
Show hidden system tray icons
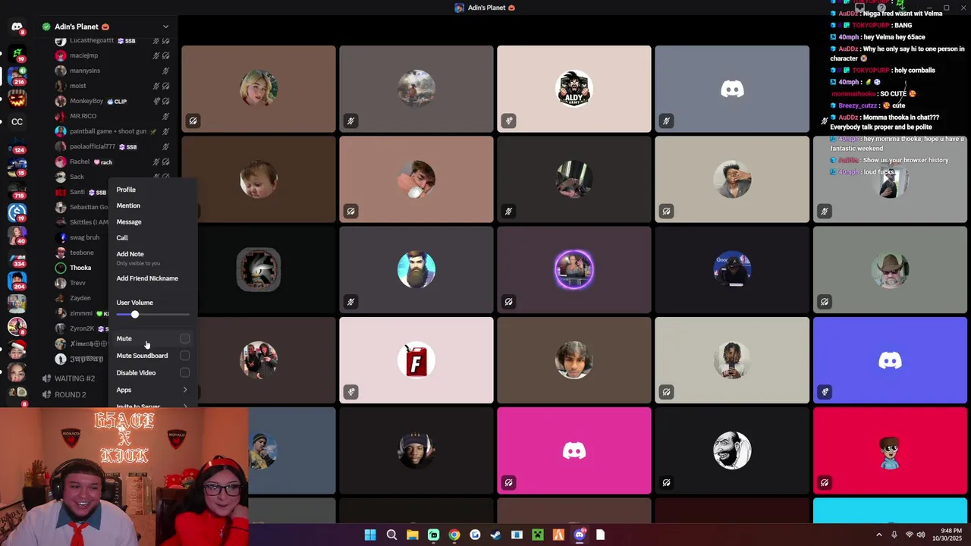pyautogui.click(x=879, y=535)
